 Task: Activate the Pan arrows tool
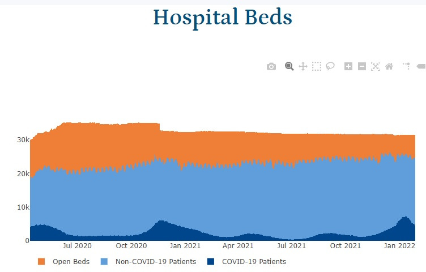pyautogui.click(x=303, y=66)
